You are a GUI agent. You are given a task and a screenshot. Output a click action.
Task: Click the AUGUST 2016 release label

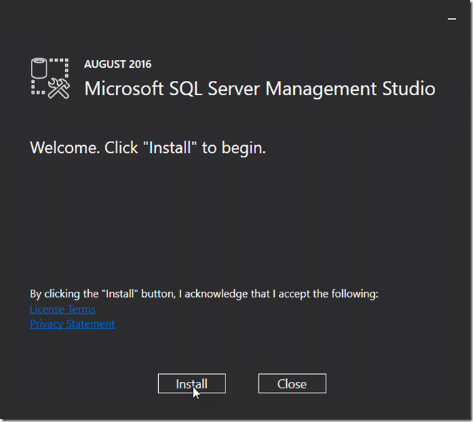pyautogui.click(x=118, y=64)
